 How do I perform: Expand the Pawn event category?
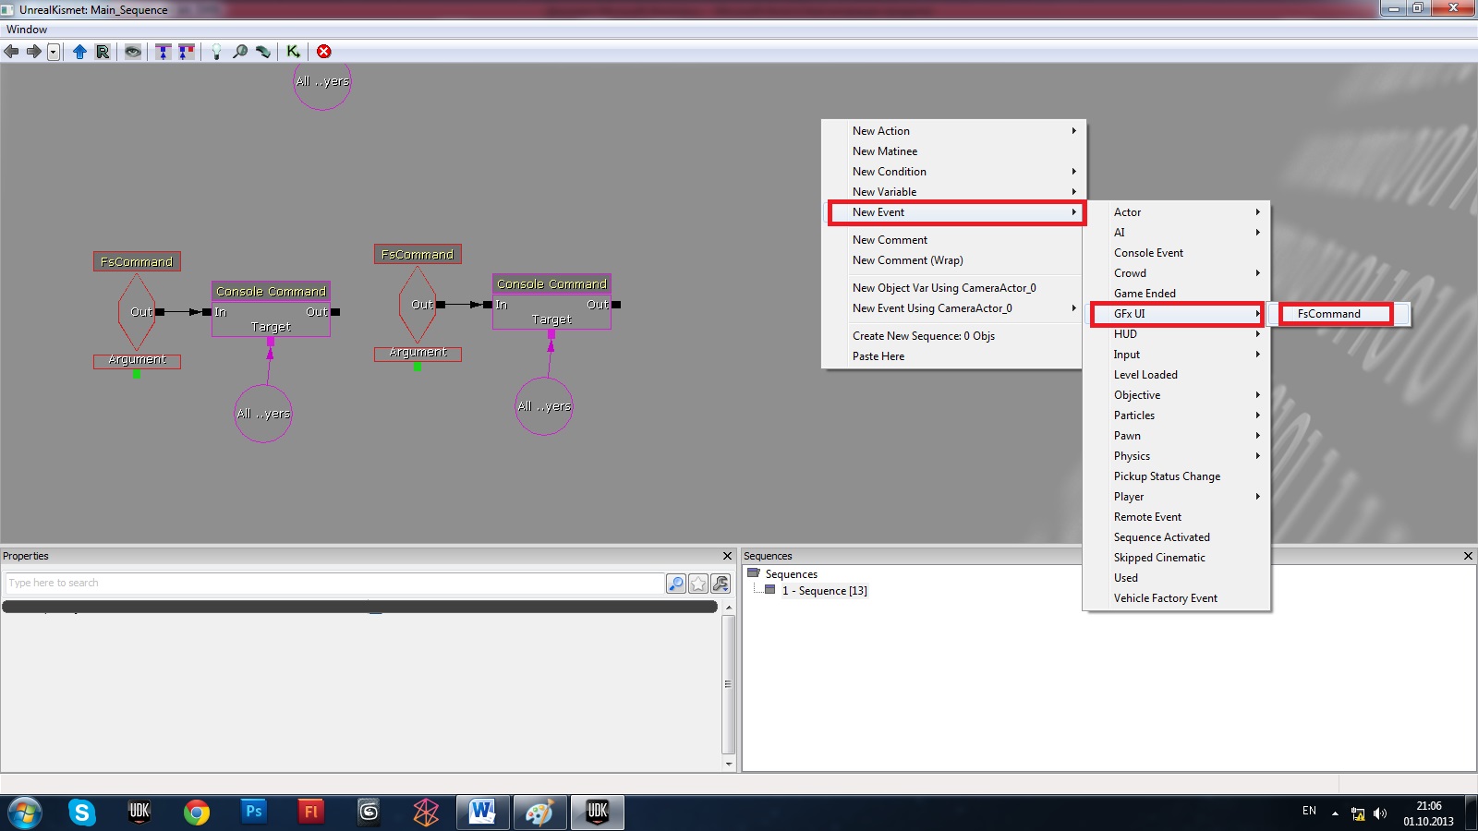(1177, 436)
